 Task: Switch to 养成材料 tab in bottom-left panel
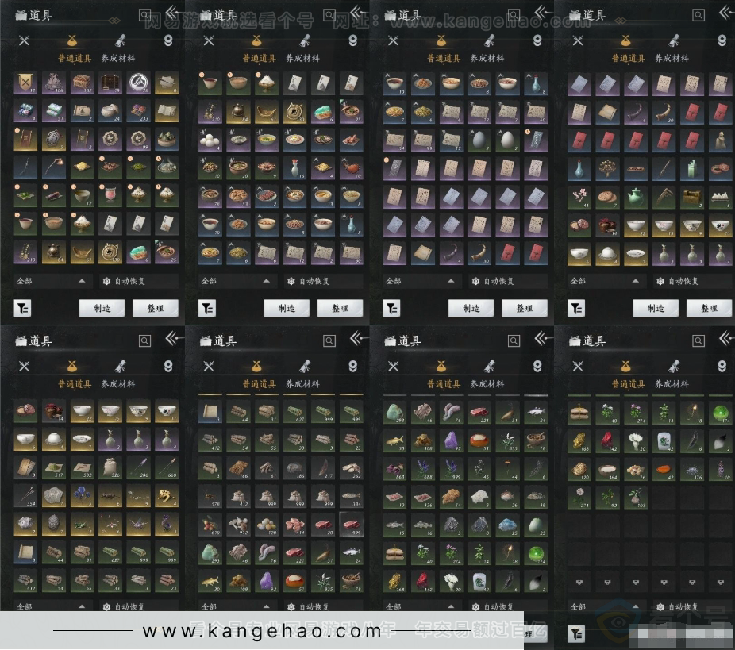(118, 384)
